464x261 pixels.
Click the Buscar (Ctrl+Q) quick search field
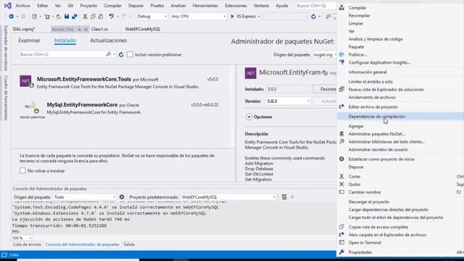(x=316, y=6)
